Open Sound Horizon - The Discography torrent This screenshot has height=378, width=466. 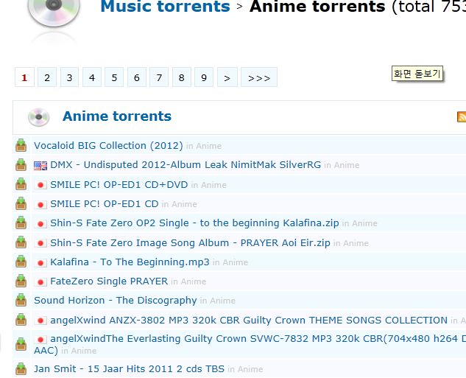click(116, 301)
